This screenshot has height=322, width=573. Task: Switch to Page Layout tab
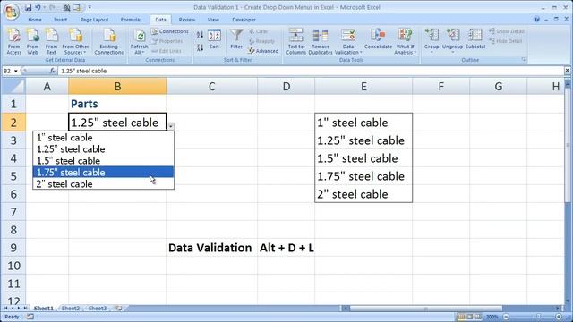coord(94,20)
